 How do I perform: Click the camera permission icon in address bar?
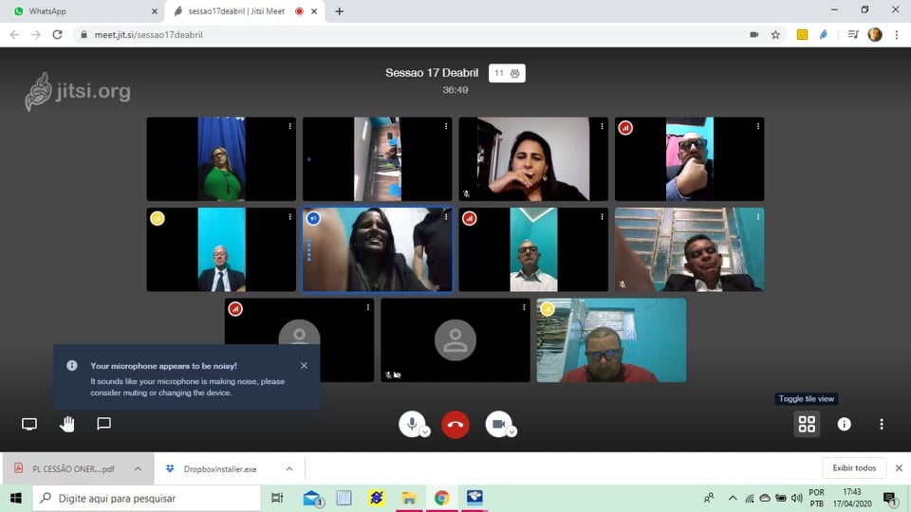coord(754,35)
